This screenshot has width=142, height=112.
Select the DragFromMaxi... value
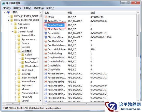pos(57,58)
